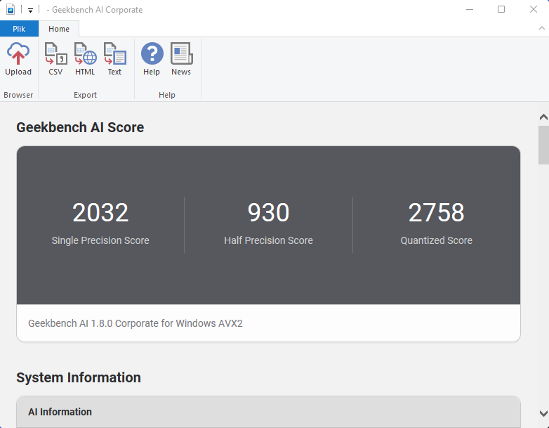549x428 pixels.
Task: Click the vertical scrollbar thumb
Action: point(543,145)
